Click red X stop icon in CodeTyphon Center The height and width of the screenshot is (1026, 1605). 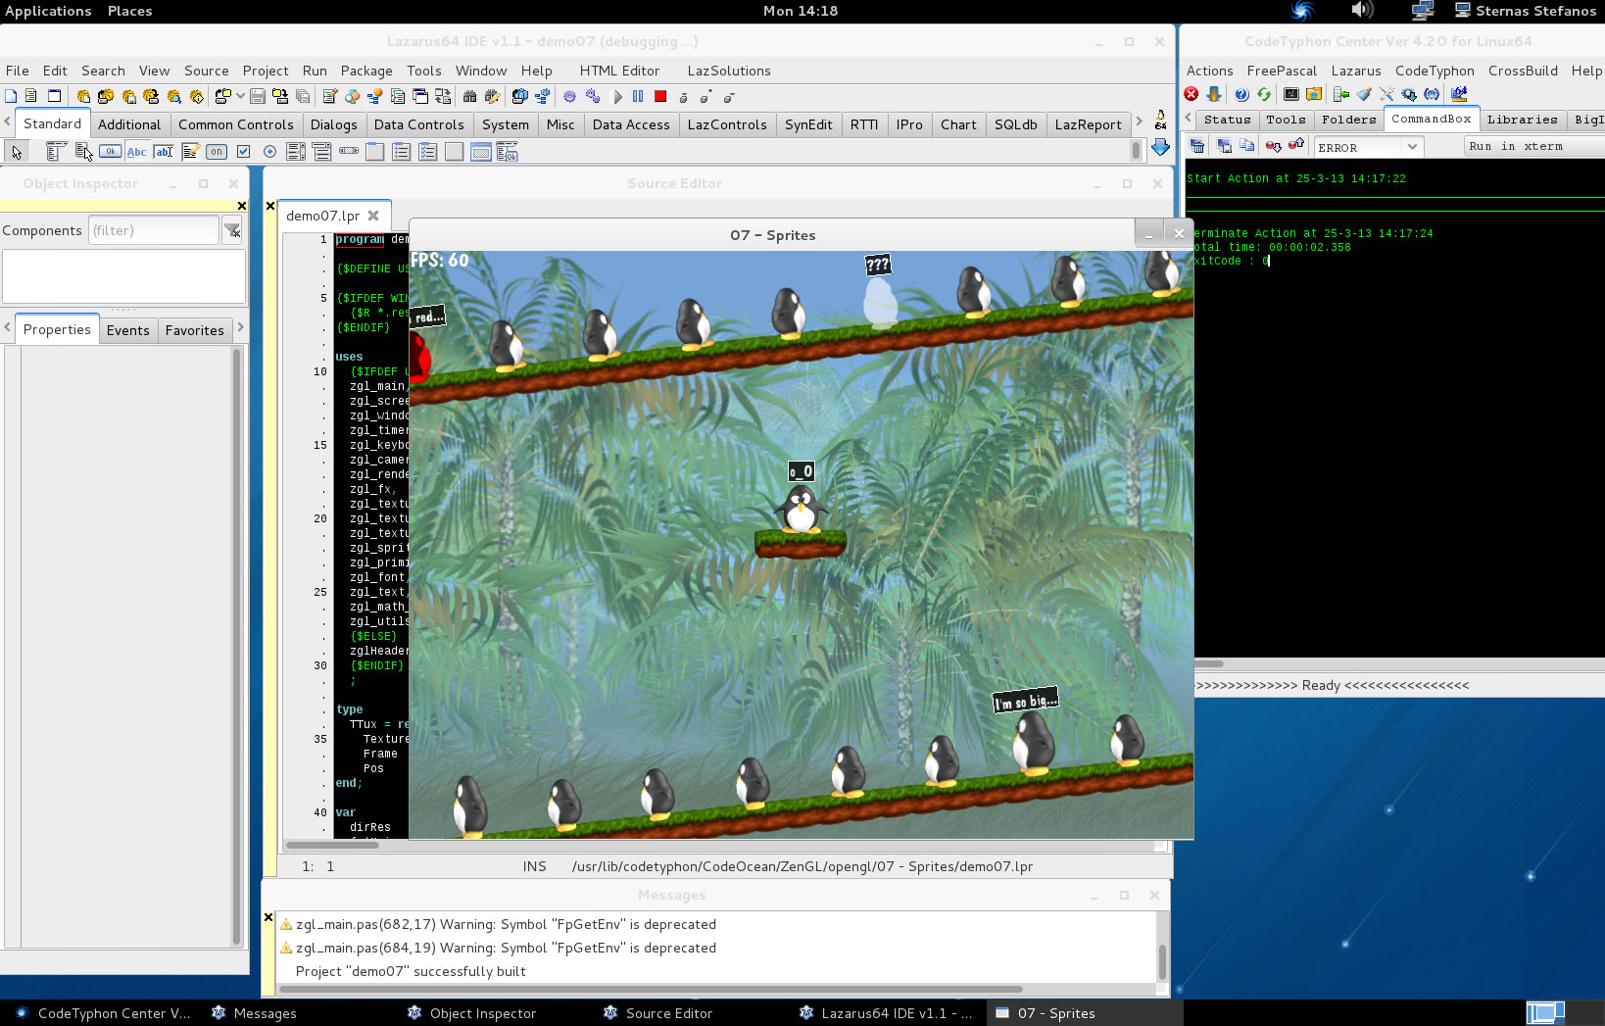(x=1191, y=94)
